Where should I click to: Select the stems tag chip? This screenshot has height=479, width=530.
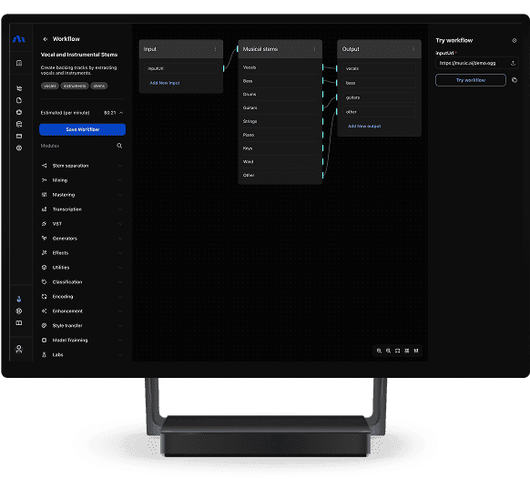pyautogui.click(x=99, y=86)
